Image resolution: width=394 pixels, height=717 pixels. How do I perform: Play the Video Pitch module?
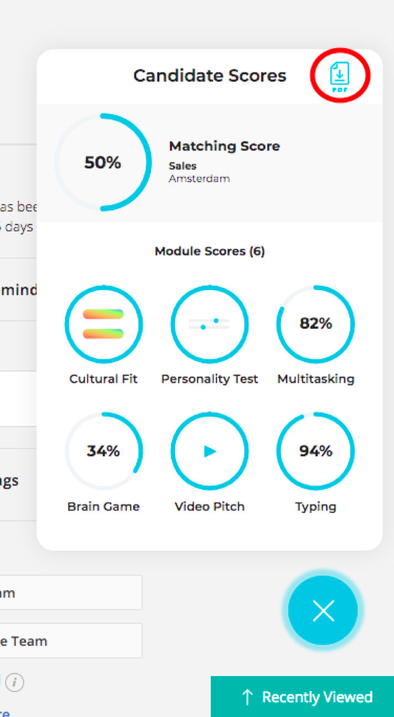210,451
